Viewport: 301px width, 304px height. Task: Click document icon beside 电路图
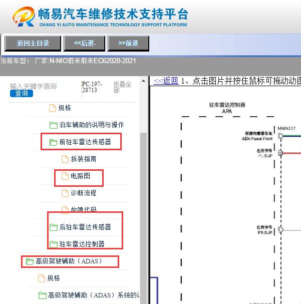tap(65, 176)
